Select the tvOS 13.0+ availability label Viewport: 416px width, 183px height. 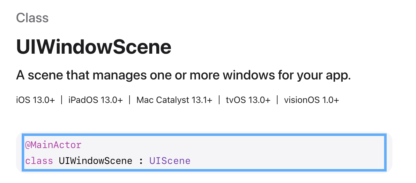click(248, 100)
